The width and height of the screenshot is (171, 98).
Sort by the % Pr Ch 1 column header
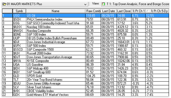138,11
